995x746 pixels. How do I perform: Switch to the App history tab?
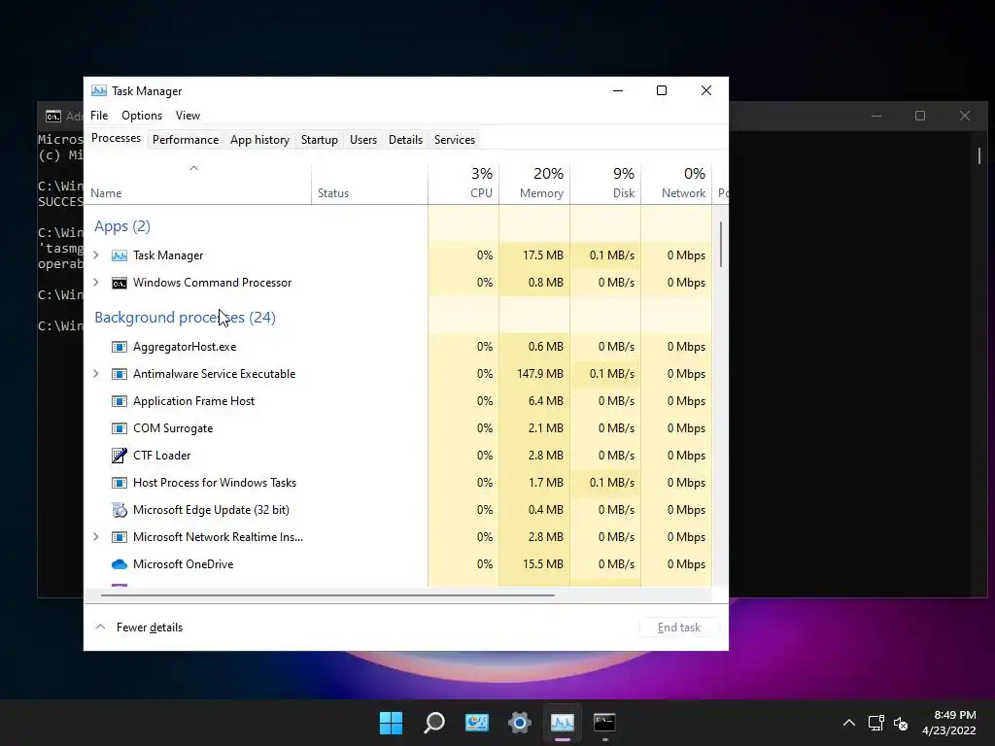pyautogui.click(x=259, y=140)
